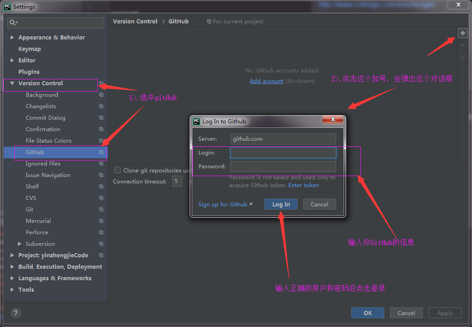Click project-level icon next to Background
This screenshot has width=472, height=327.
[x=101, y=94]
